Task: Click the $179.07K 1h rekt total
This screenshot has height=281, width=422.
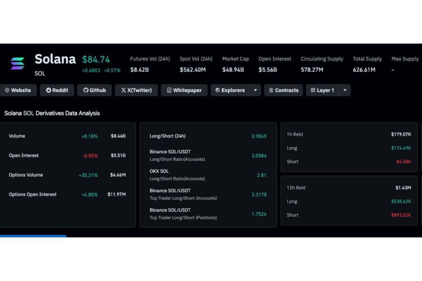Action: 401,134
